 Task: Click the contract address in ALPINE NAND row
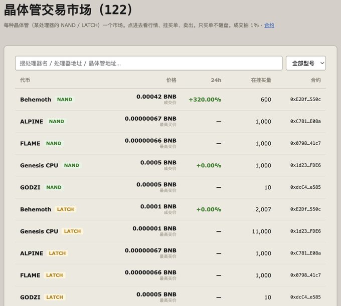(305, 121)
